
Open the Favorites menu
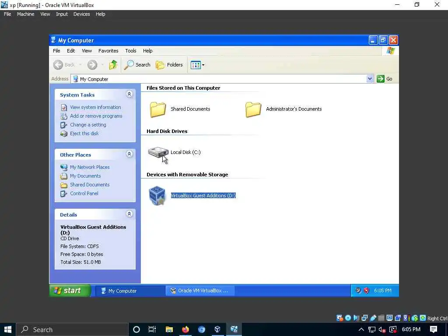(x=108, y=51)
